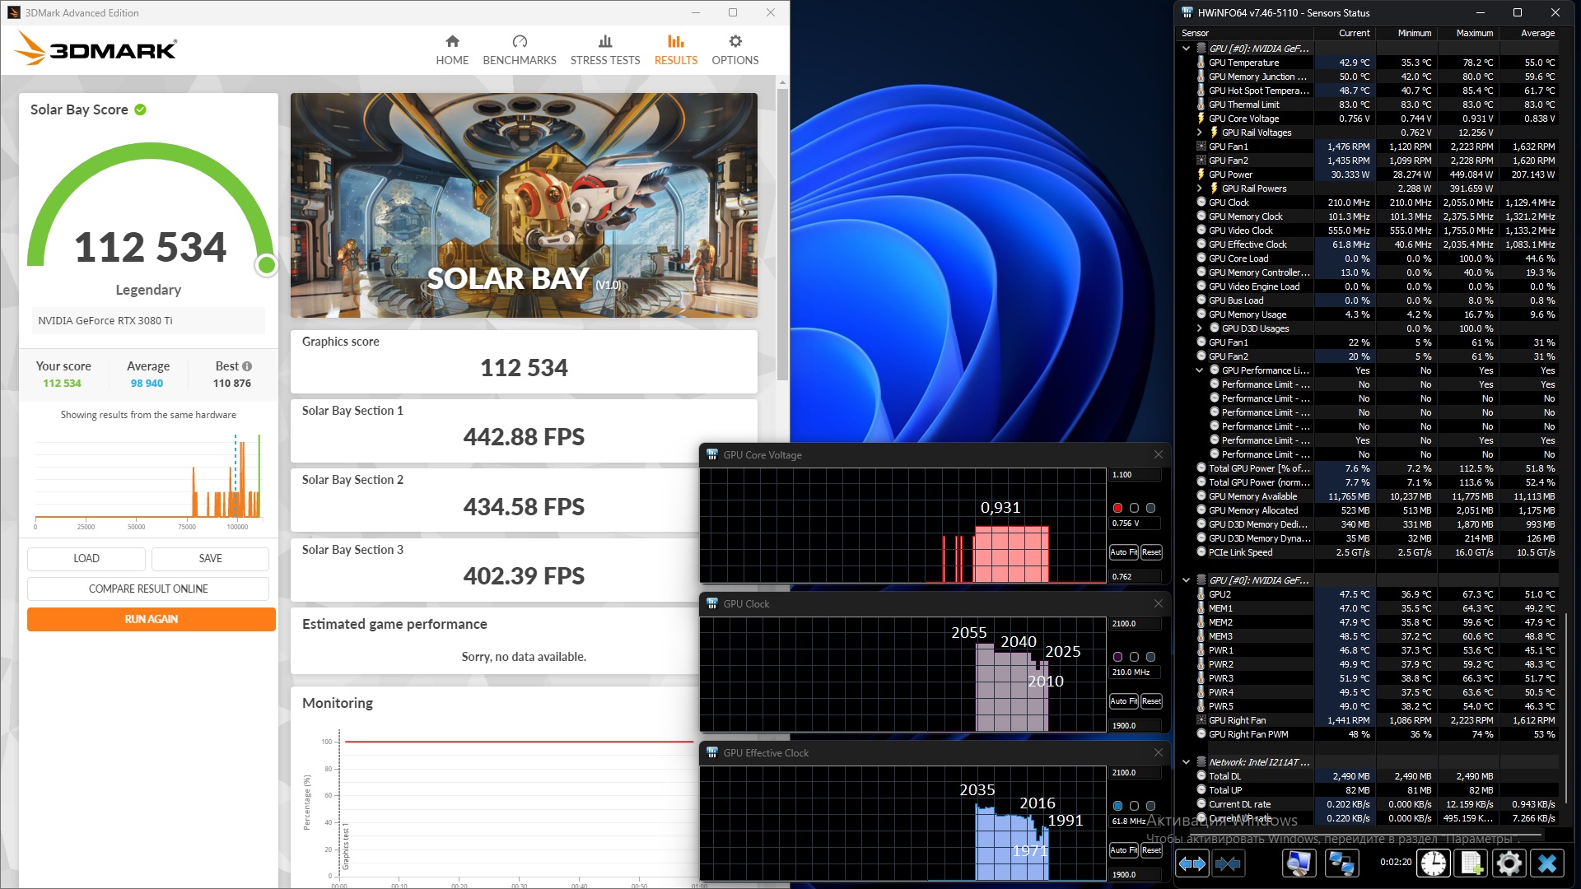Open the BENCHMARKS tab

[x=519, y=50]
